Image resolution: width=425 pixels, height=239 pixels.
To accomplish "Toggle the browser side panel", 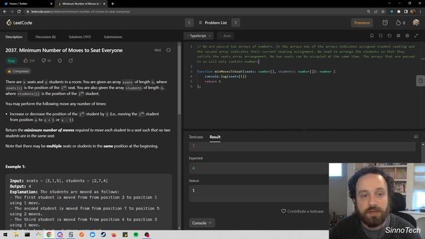I will point(406,12).
